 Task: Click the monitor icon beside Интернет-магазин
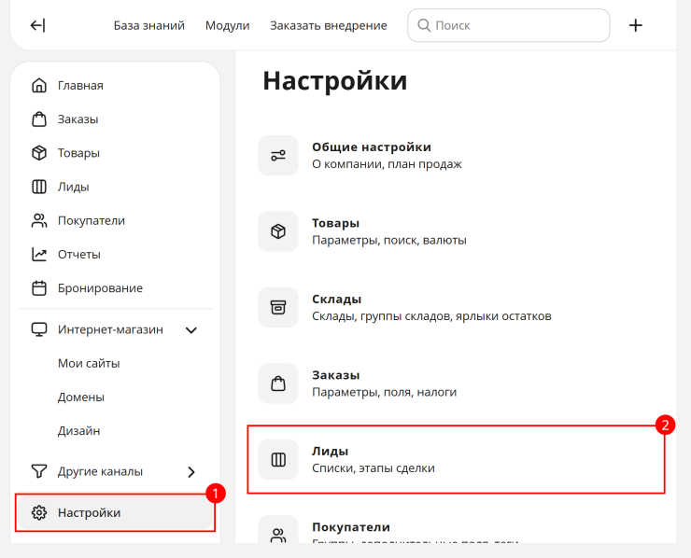39,329
